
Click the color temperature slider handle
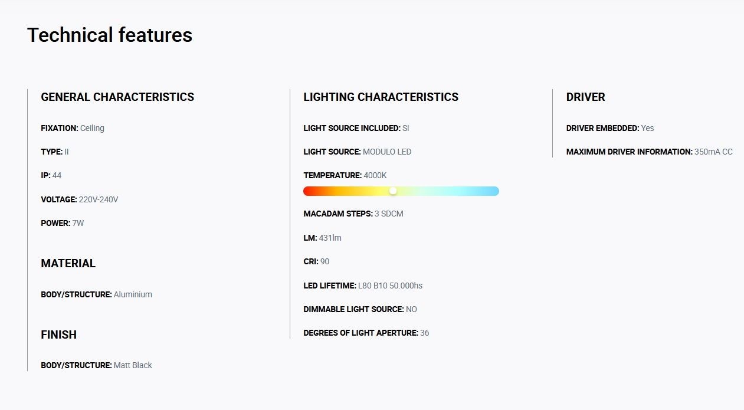pos(393,191)
